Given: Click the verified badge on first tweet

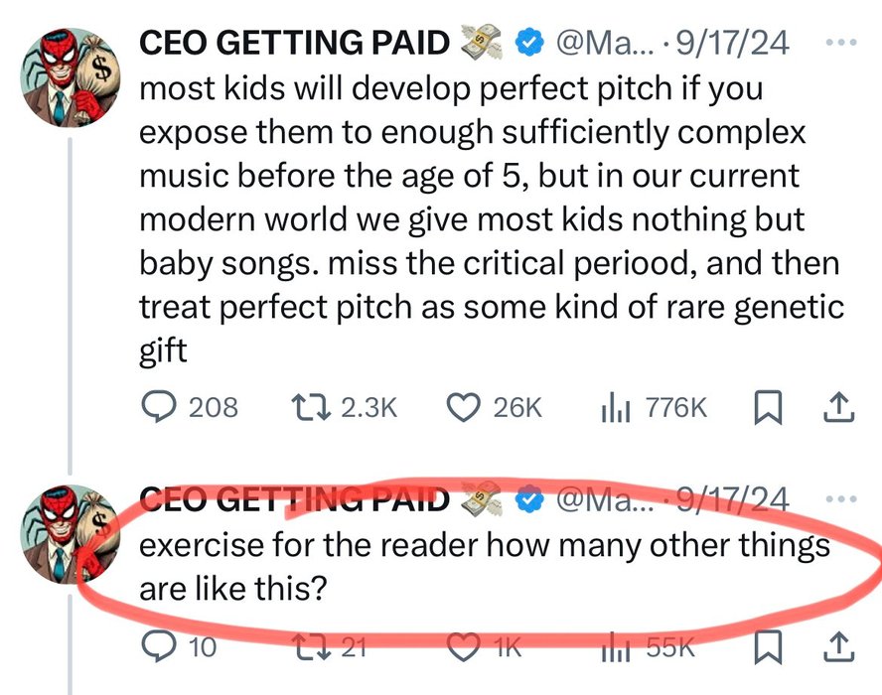Looking at the screenshot, I should (x=531, y=43).
